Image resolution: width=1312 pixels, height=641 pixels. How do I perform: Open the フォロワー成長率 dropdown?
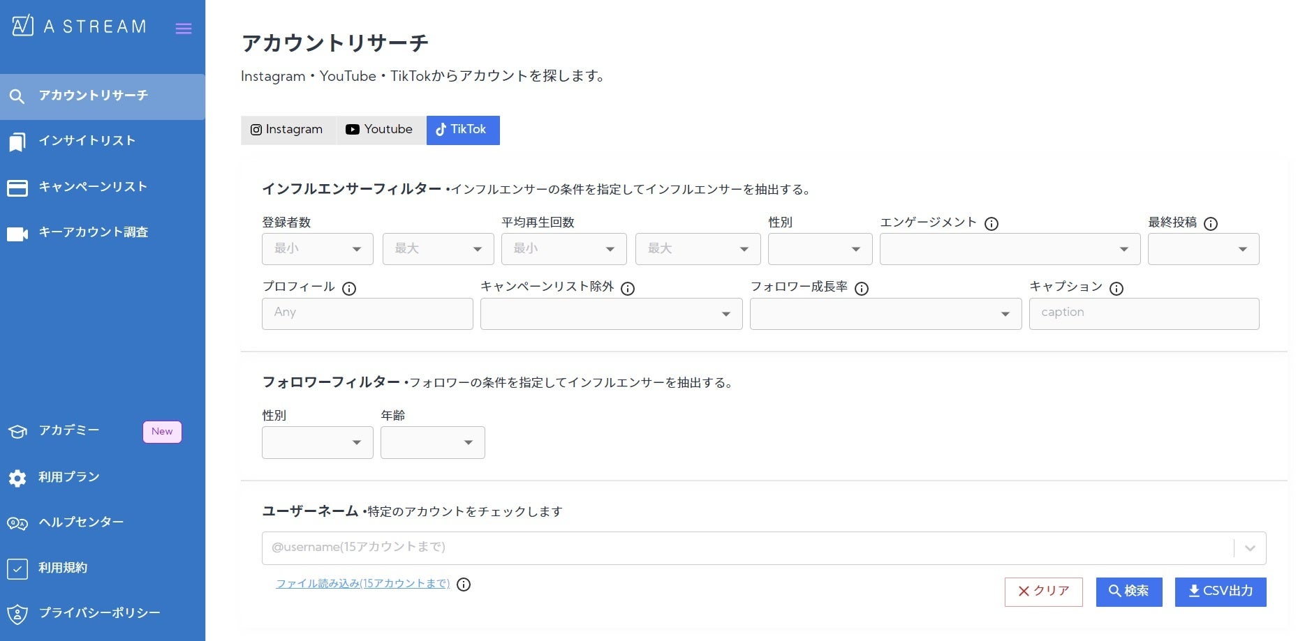[x=885, y=314]
